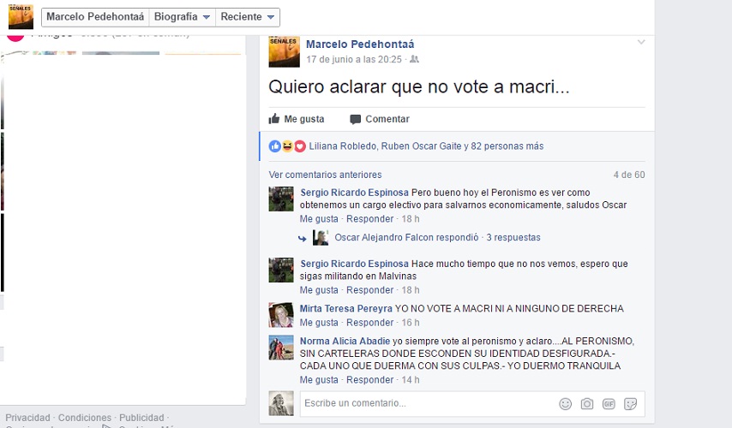732x428 pixels.
Task: Click the heart reaction icon
Action: tap(300, 146)
